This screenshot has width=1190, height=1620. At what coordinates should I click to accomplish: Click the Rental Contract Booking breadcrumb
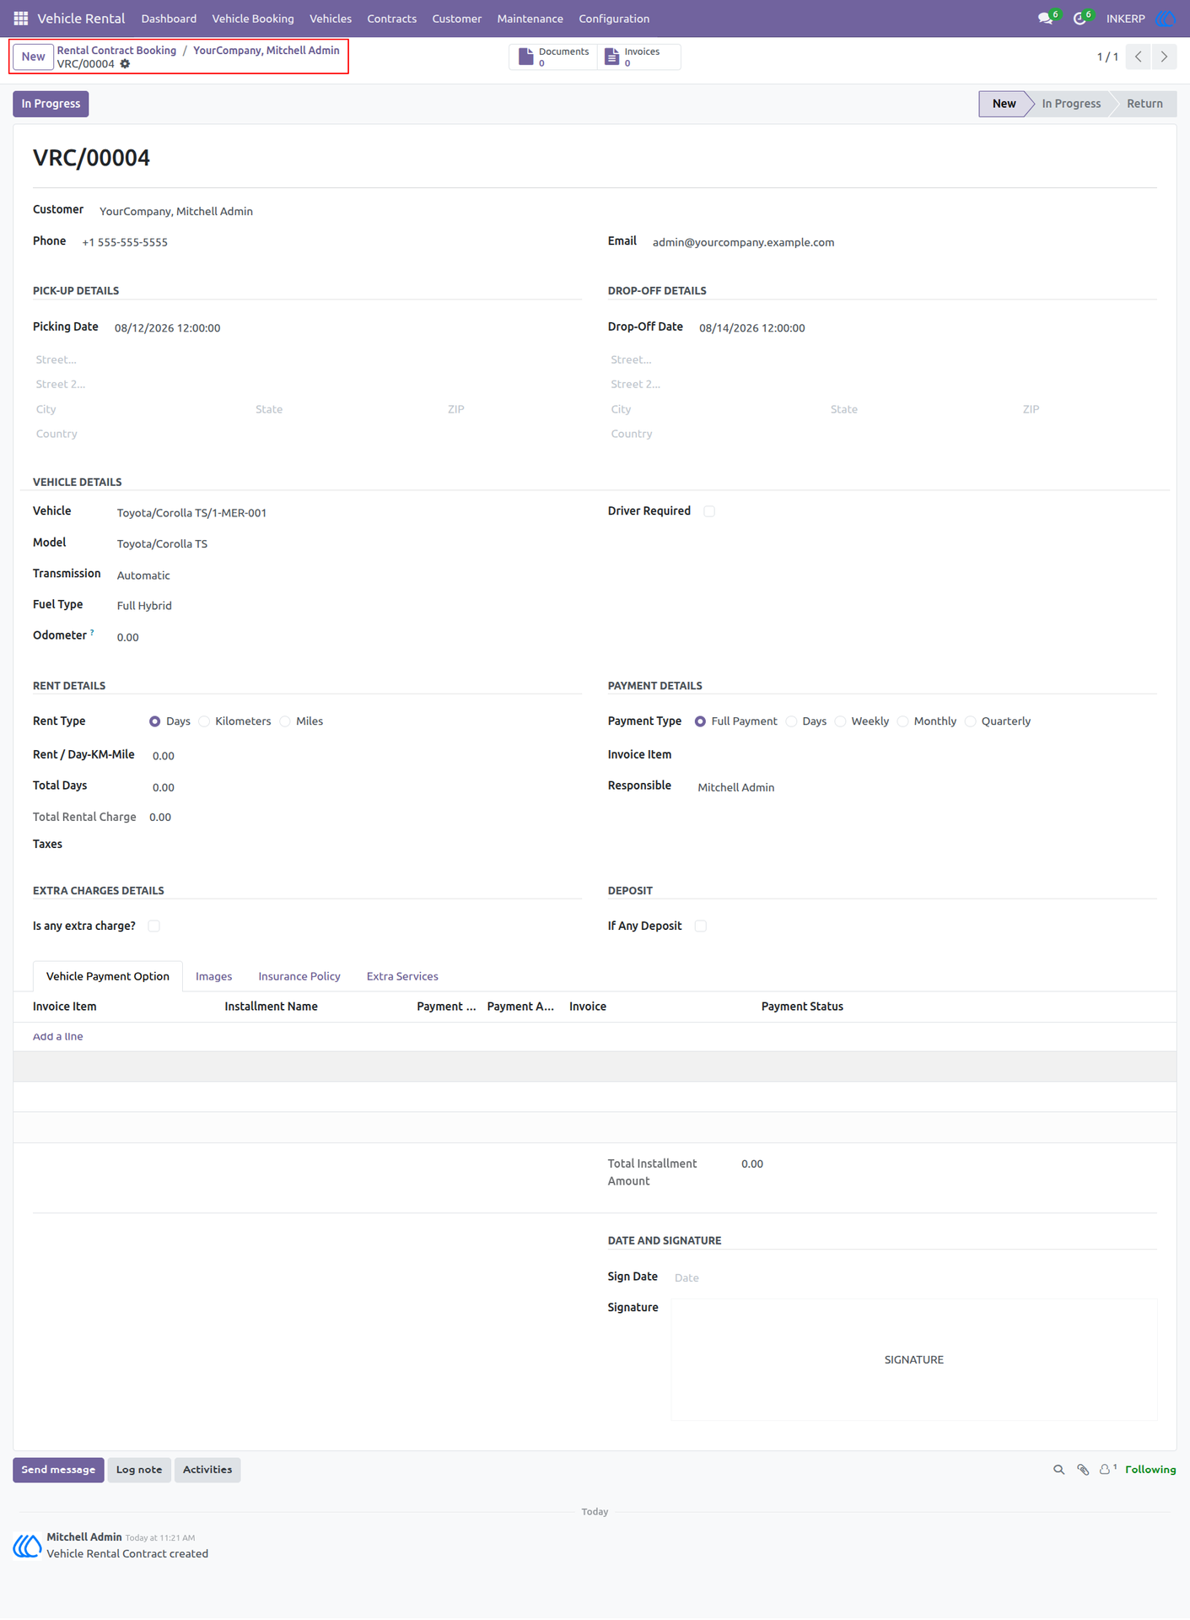click(116, 51)
